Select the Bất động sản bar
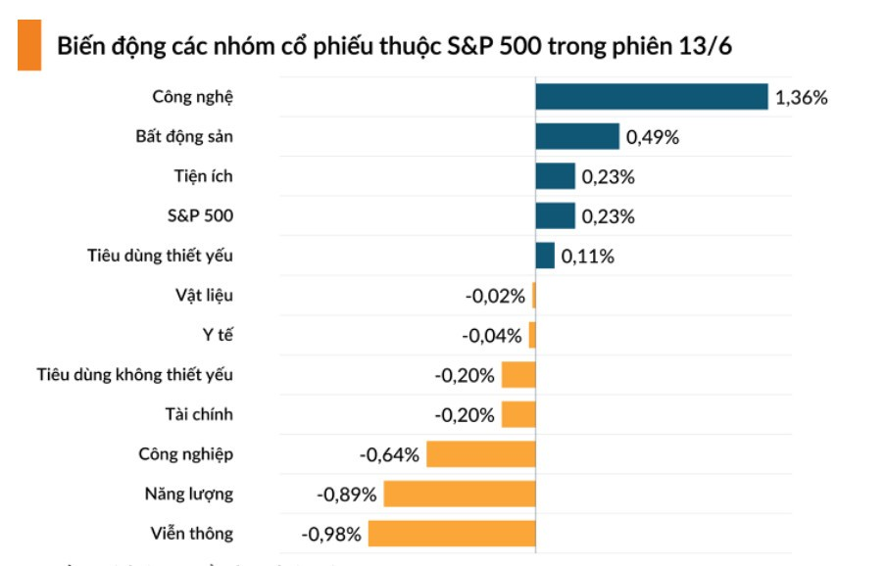Screen dimensions: 887x566 tap(577, 137)
